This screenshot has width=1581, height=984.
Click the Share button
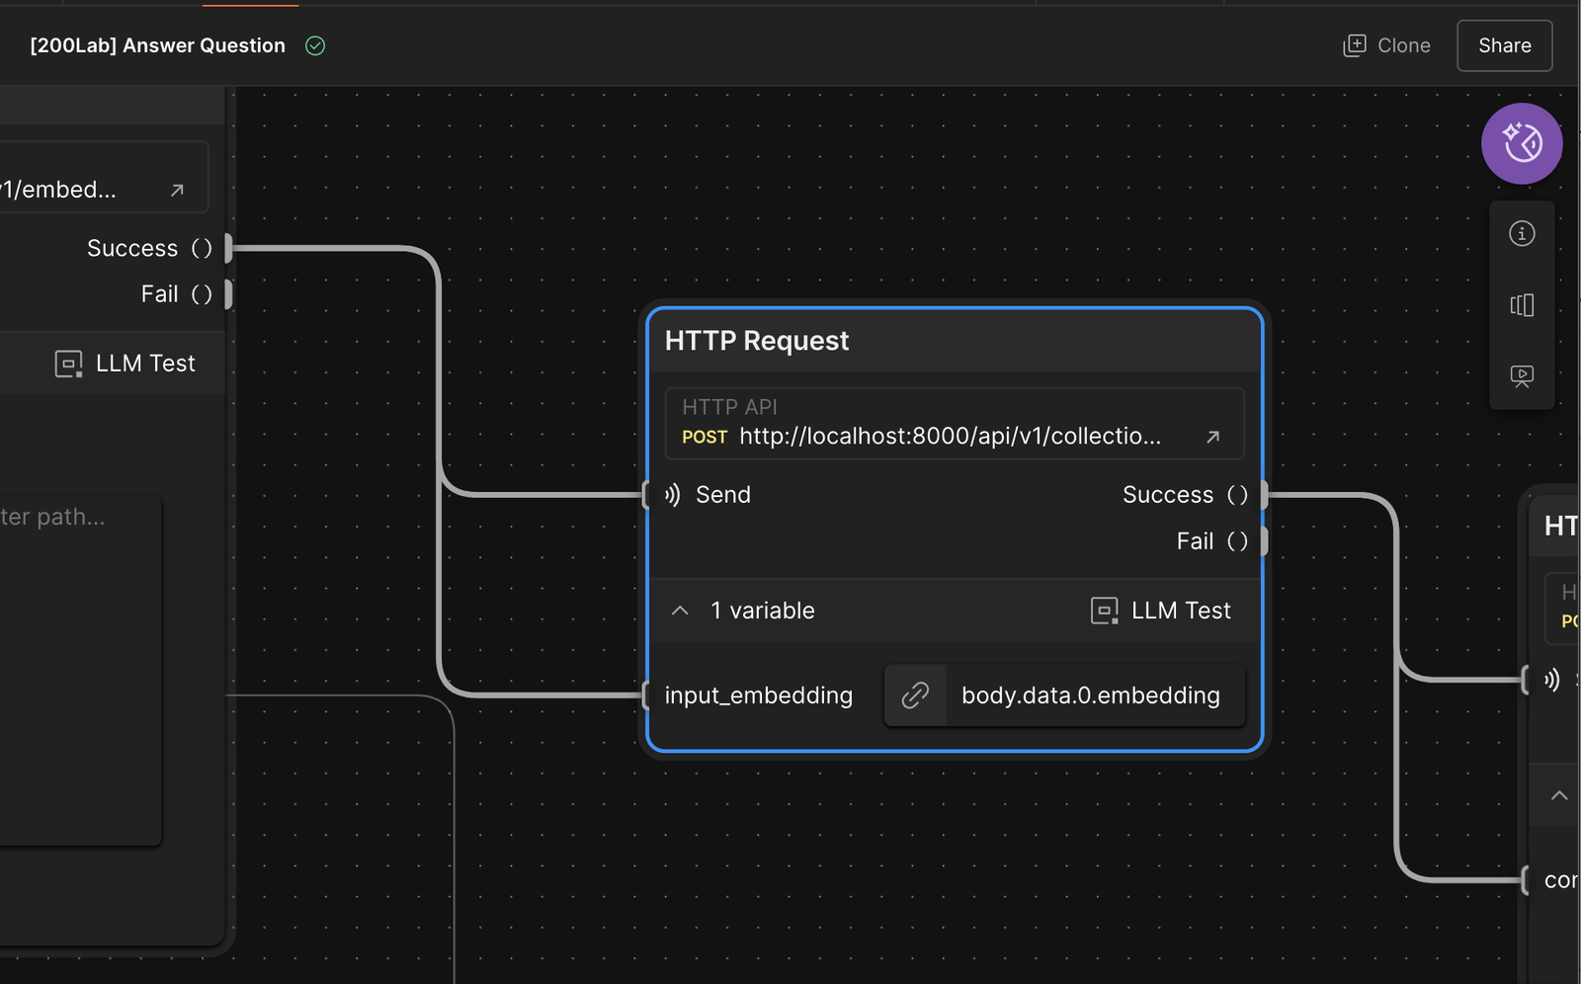point(1504,45)
